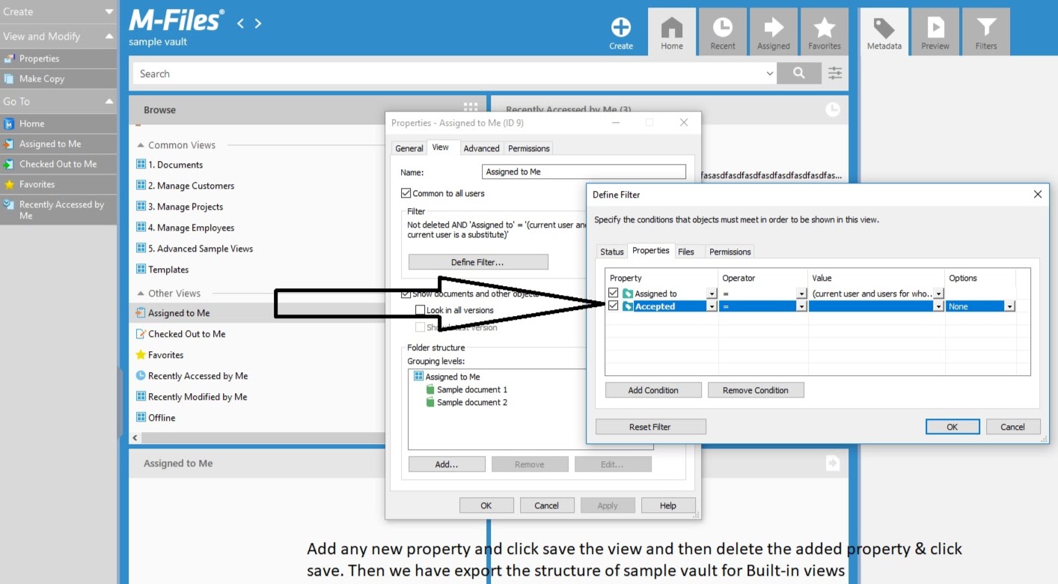The width and height of the screenshot is (1058, 584).
Task: Click the Reset Filter button
Action: [650, 427]
